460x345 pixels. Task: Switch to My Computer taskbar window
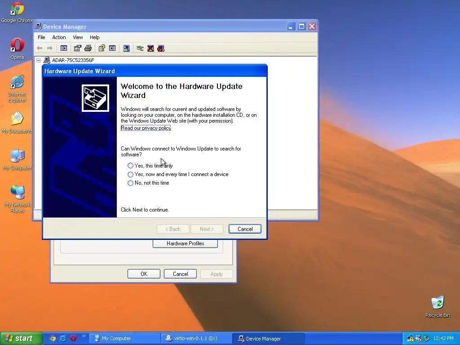point(124,338)
